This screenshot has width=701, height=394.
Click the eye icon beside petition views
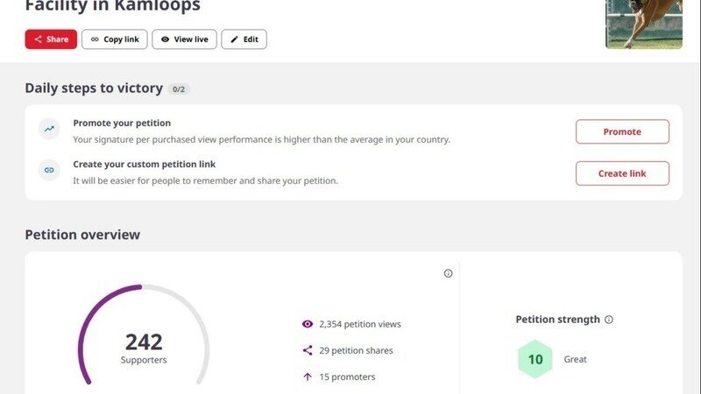click(x=308, y=324)
